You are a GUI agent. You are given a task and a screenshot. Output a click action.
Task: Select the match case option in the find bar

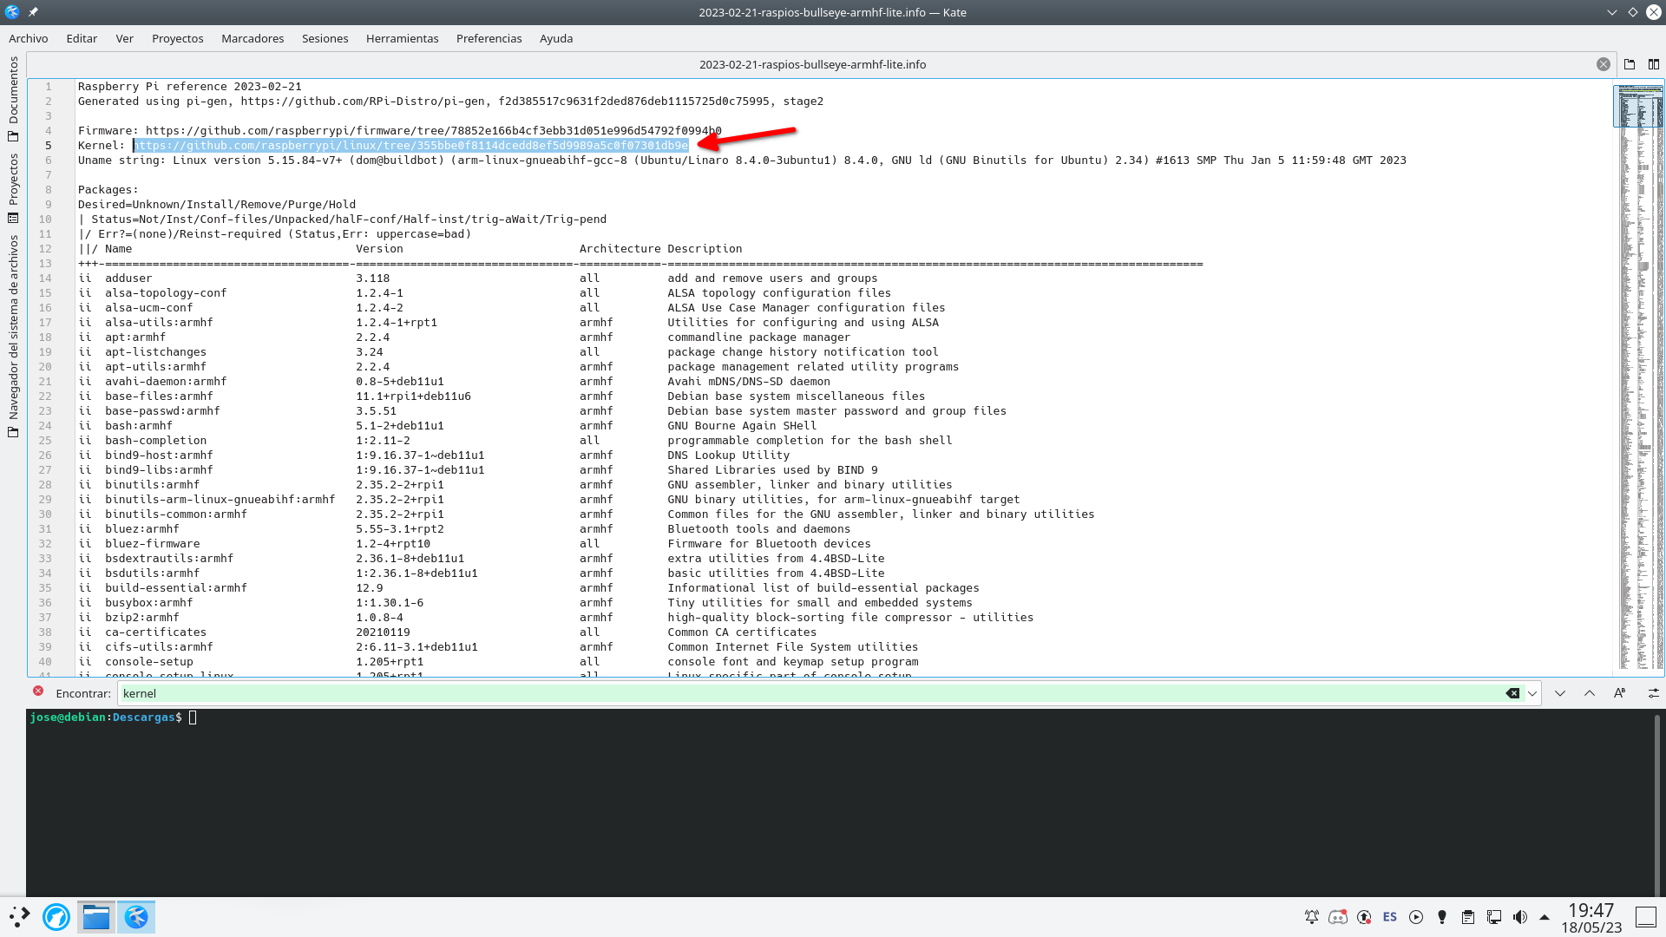1619,693
